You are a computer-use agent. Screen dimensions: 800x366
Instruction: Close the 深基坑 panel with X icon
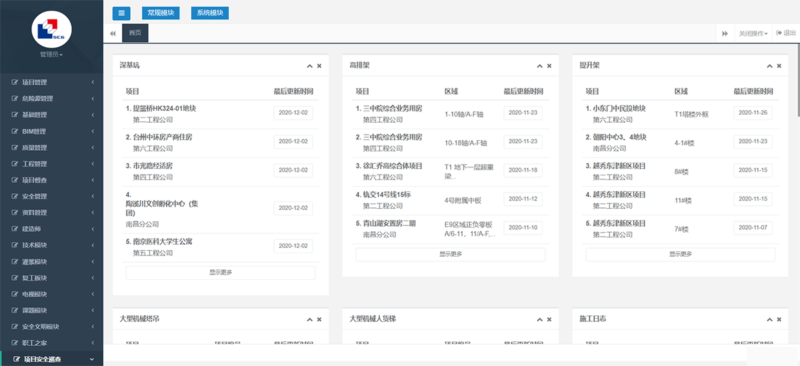pyautogui.click(x=319, y=66)
